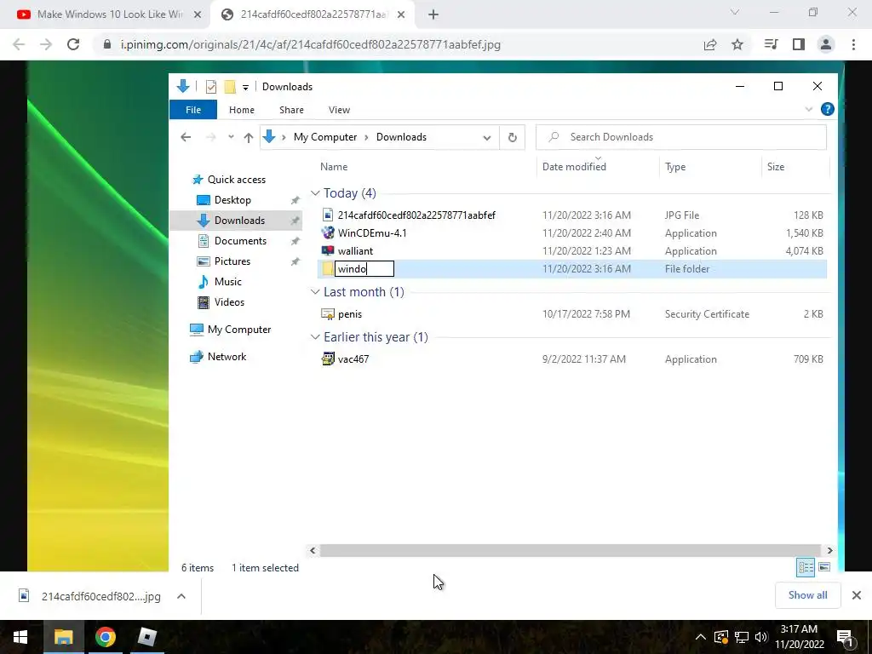Viewport: 872px width, 654px height.
Task: Click Show all downloads button
Action: (x=807, y=595)
